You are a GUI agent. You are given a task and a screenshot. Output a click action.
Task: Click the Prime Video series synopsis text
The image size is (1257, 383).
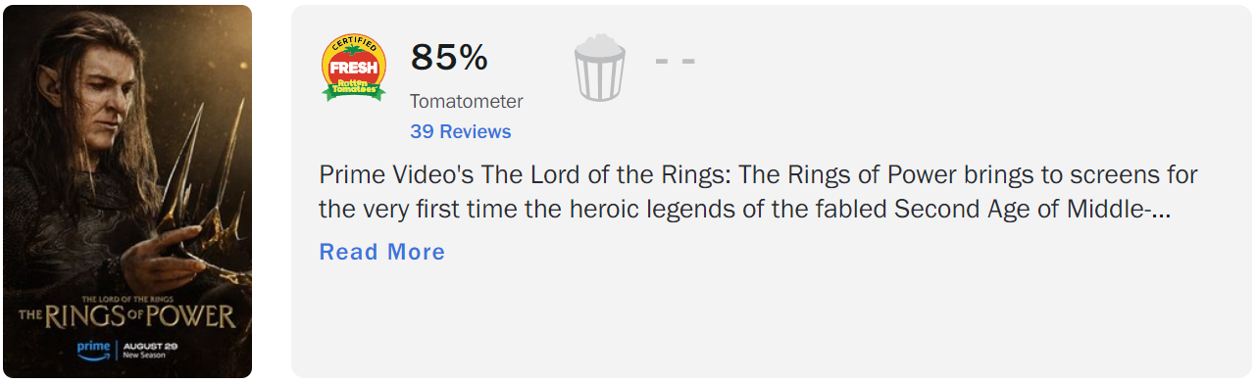point(759,192)
